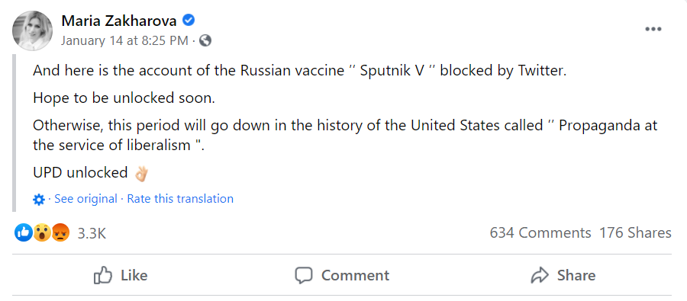The width and height of the screenshot is (687, 301).
Task: Click the Comment button with speech bubble
Action: click(x=342, y=275)
